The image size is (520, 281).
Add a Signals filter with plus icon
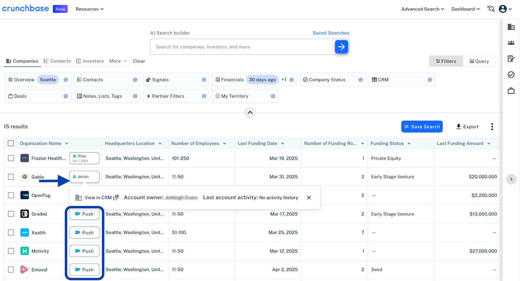(204, 79)
